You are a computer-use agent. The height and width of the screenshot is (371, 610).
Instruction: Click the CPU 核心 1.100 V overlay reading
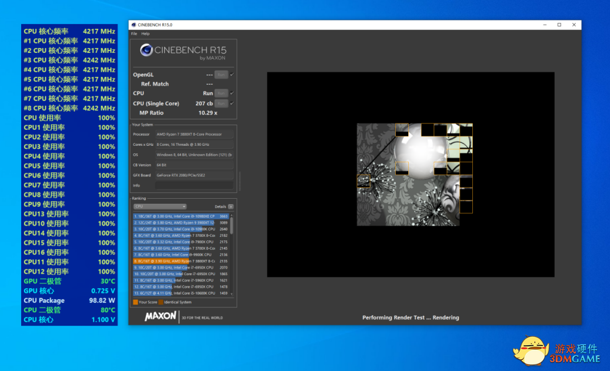[69, 320]
